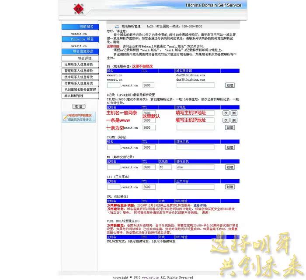Click the folder icon beside 域名解析管理
The height and width of the screenshot is (280, 306).
(x=117, y=27)
